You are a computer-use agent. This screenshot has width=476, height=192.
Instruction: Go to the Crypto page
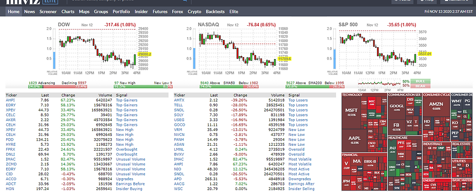pyautogui.click(x=194, y=11)
